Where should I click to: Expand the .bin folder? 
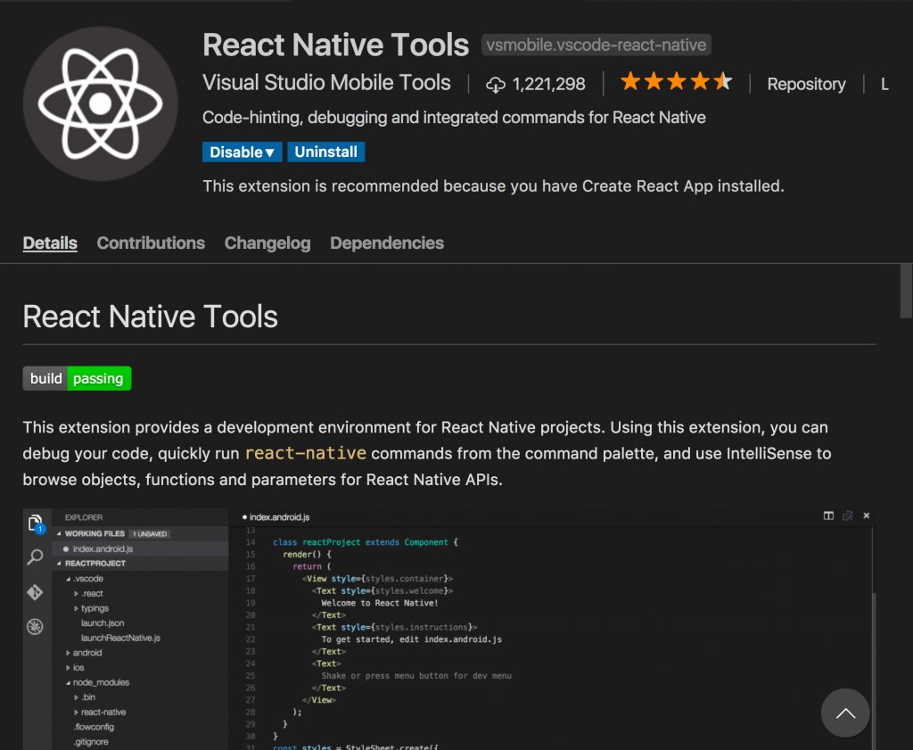click(x=77, y=697)
